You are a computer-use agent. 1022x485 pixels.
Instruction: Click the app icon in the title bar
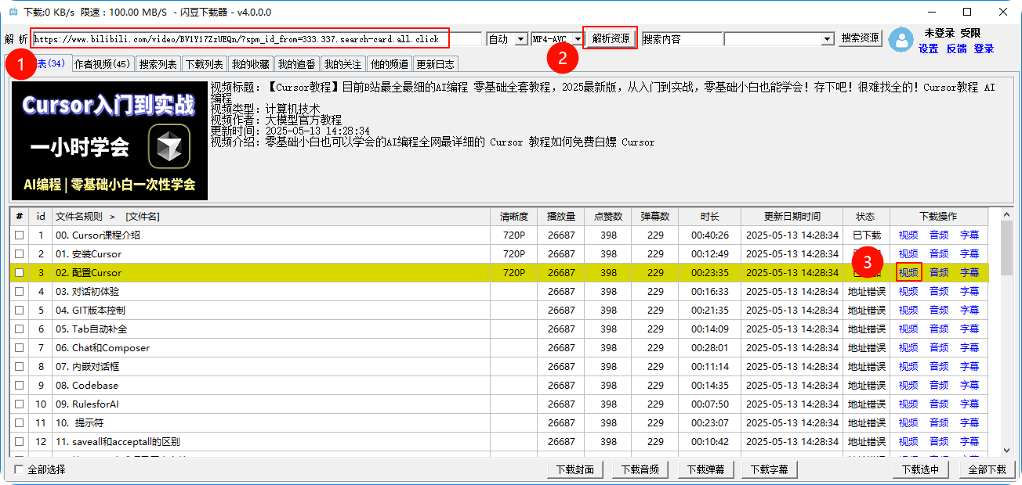[x=13, y=12]
